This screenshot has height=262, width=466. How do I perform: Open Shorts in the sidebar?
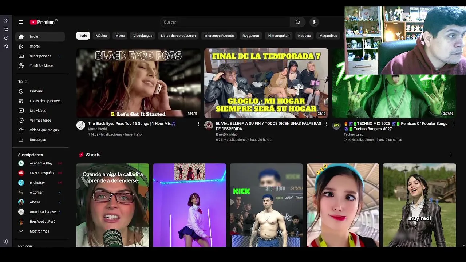(40, 46)
